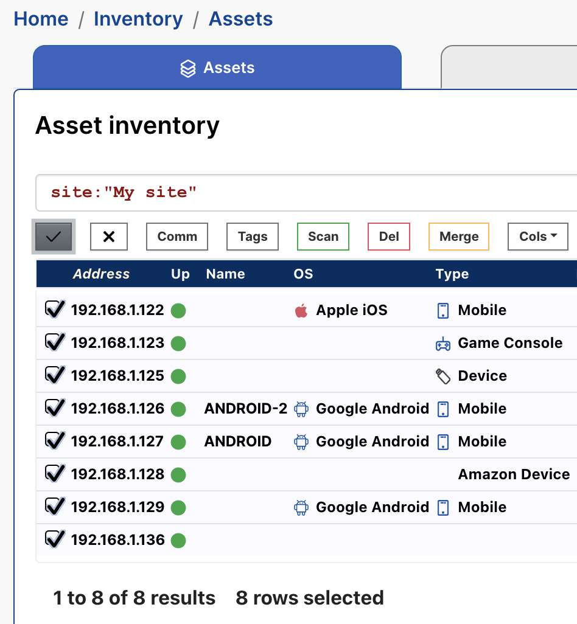
Task: Click the Device tag icon
Action: point(443,376)
